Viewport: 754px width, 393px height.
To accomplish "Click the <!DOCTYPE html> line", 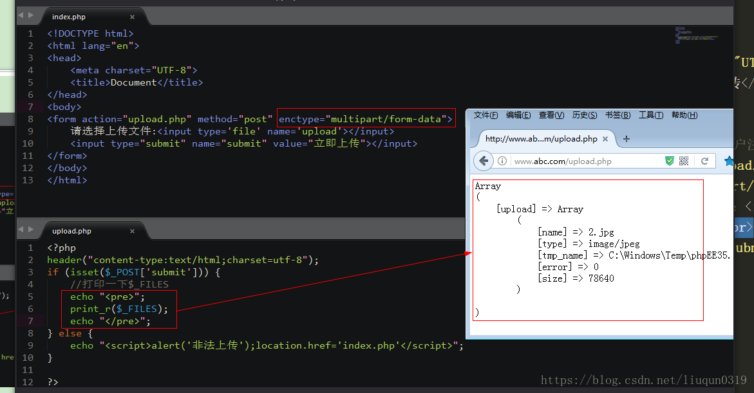I will coord(90,33).
